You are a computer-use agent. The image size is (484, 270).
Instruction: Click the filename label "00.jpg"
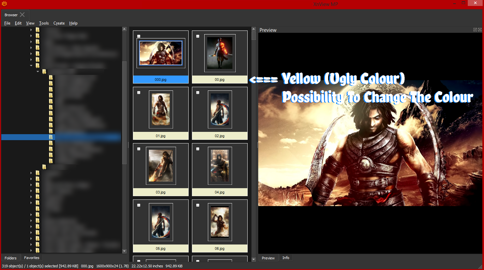[219, 80]
